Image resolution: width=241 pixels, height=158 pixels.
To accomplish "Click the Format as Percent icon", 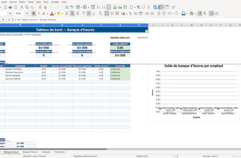I will tap(130, 14).
